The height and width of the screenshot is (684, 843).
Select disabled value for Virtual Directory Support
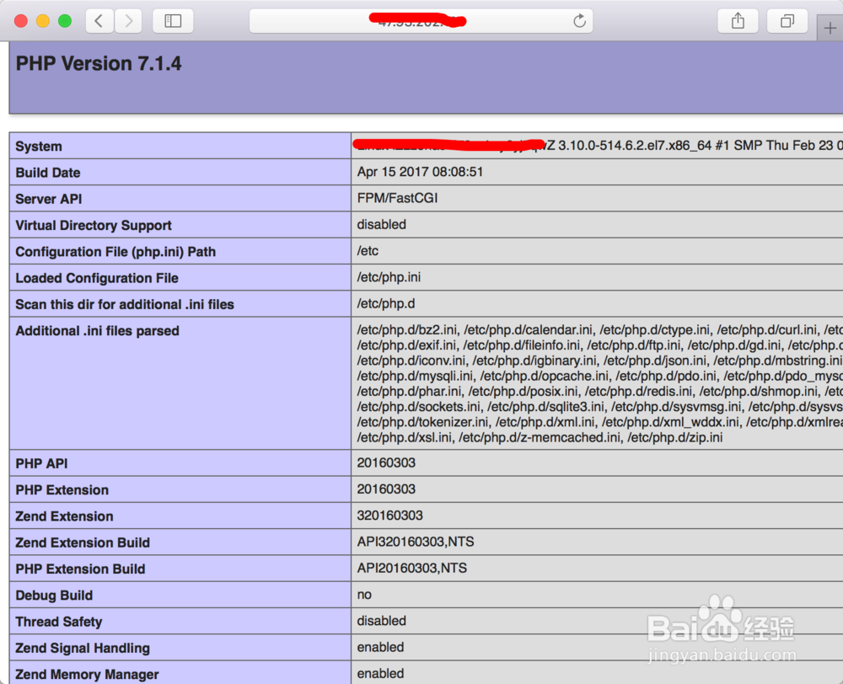[381, 225]
